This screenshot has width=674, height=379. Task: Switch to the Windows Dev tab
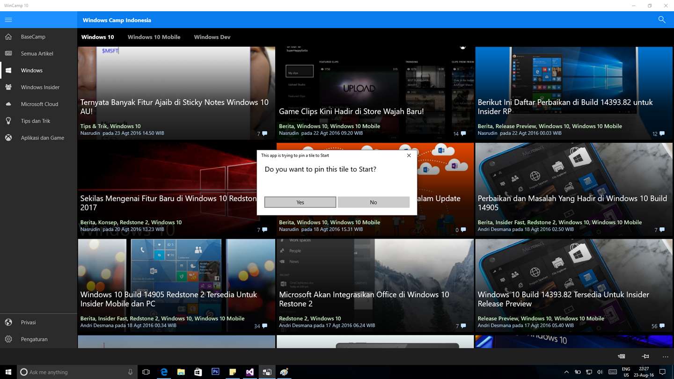pos(212,37)
